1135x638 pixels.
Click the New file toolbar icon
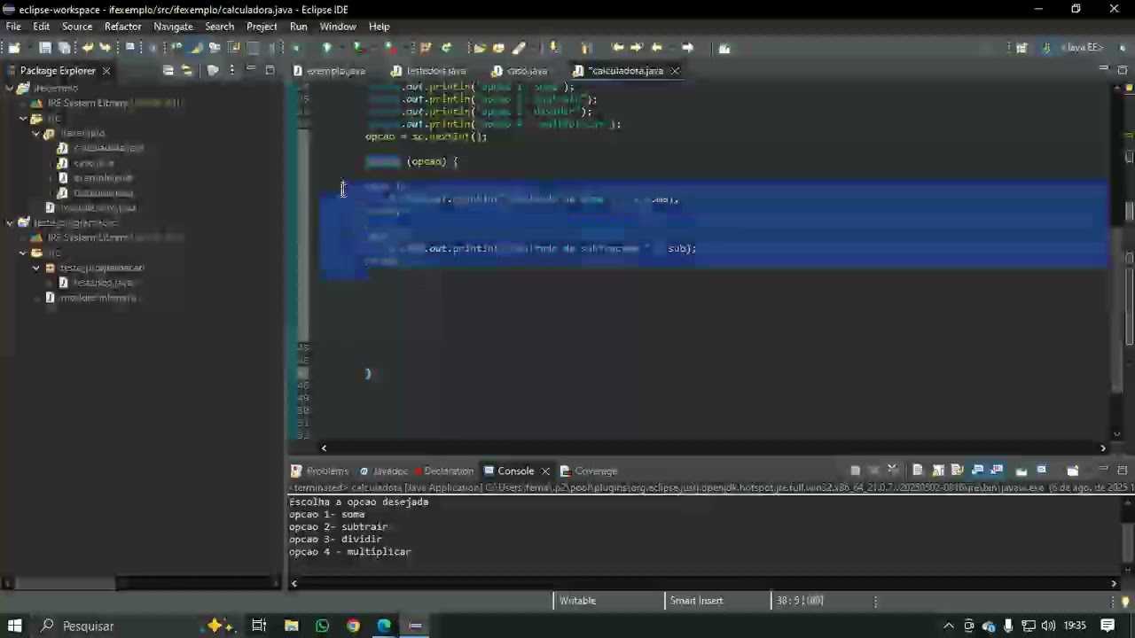point(14,48)
